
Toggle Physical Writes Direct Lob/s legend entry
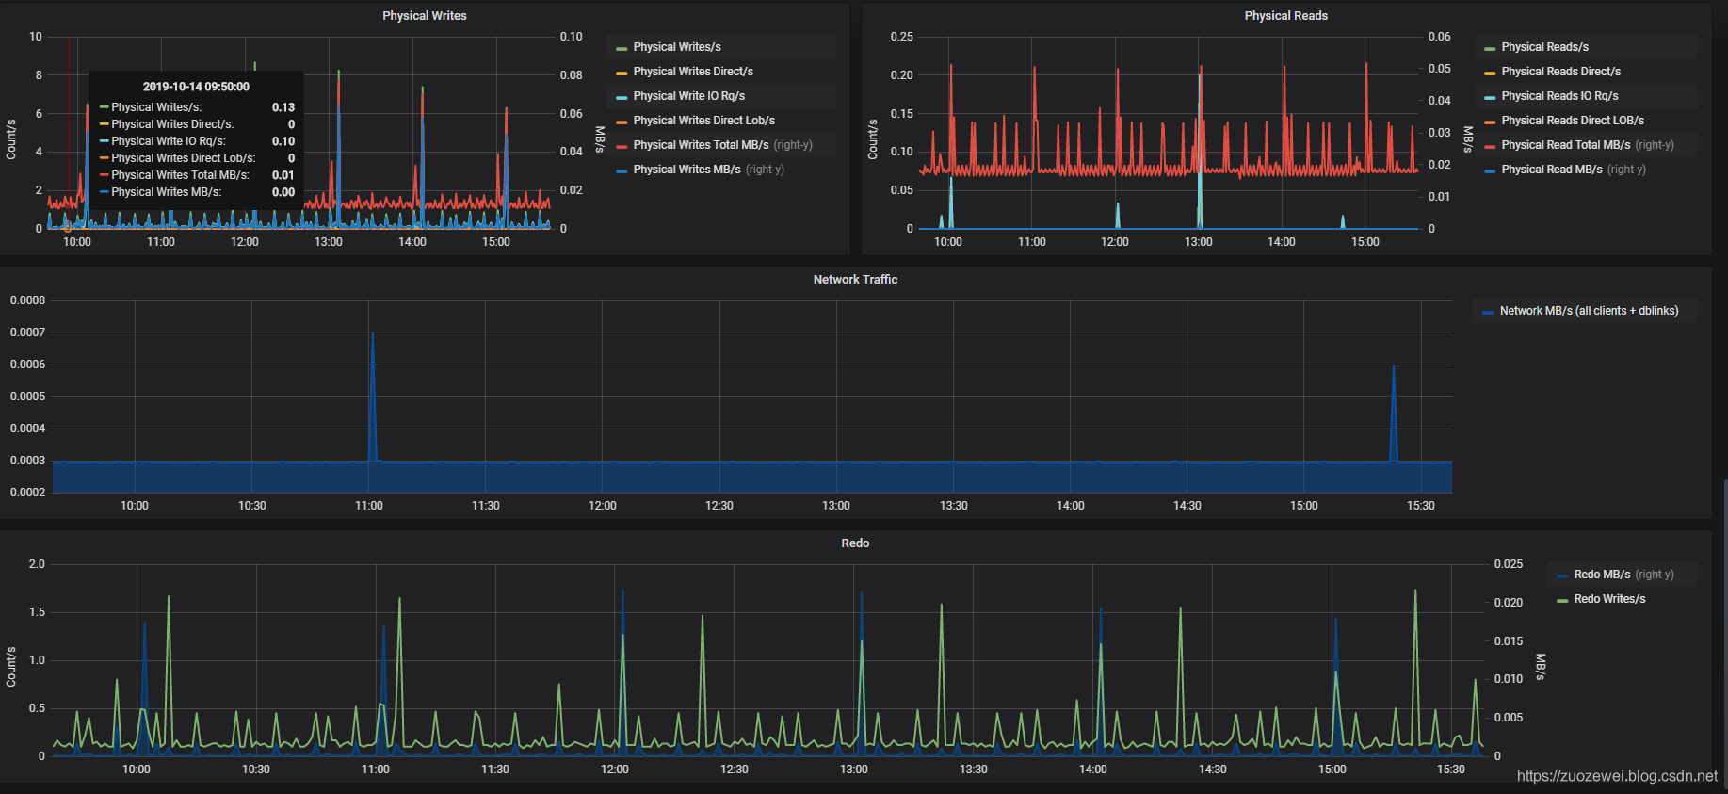click(704, 121)
